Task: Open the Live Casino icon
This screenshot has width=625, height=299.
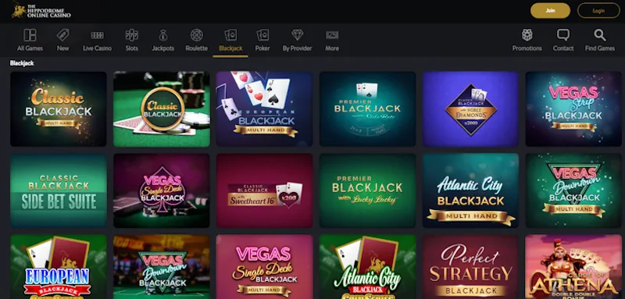Action: [x=97, y=35]
